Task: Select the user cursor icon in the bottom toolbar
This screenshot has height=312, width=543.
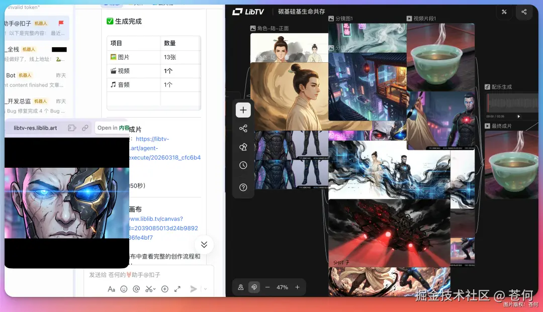Action: point(240,287)
